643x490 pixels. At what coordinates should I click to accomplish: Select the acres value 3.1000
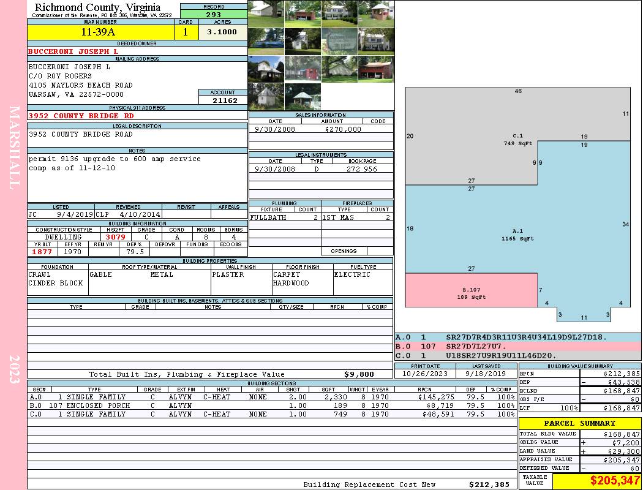(x=222, y=32)
